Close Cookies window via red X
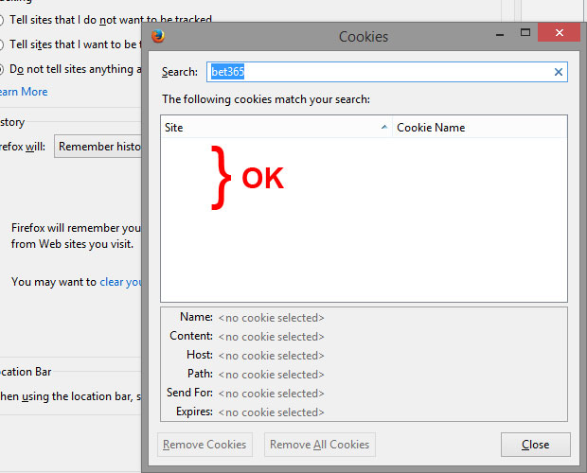 [560, 32]
